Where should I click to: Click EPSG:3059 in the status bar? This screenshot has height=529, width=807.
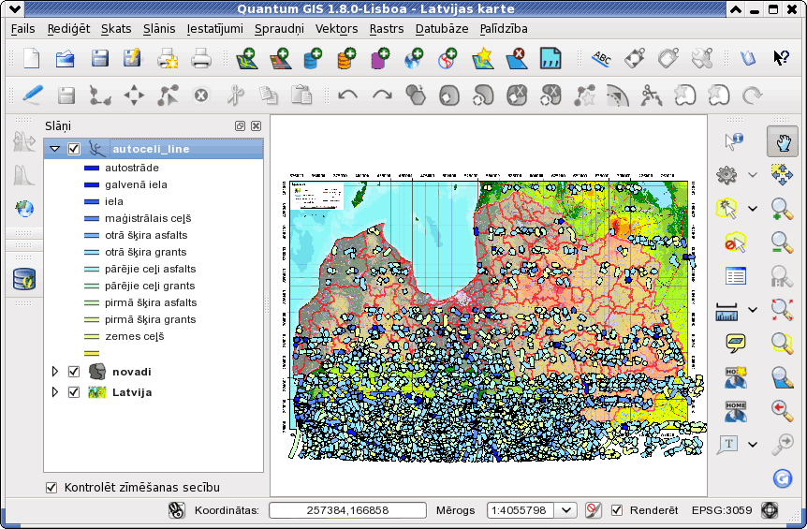click(x=722, y=510)
